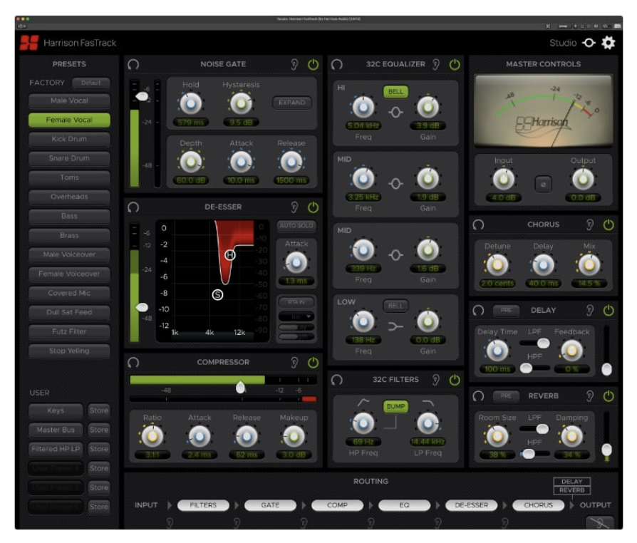Screen dimensions: 637x543
Task: Load the Master Bus user preset
Action: click(56, 430)
